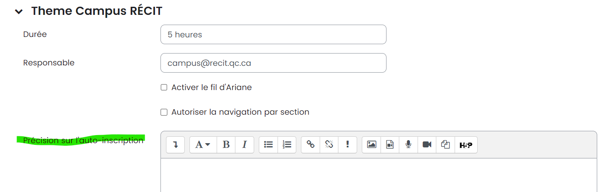
Task: Insert an image via picture icon
Action: pyautogui.click(x=372, y=145)
